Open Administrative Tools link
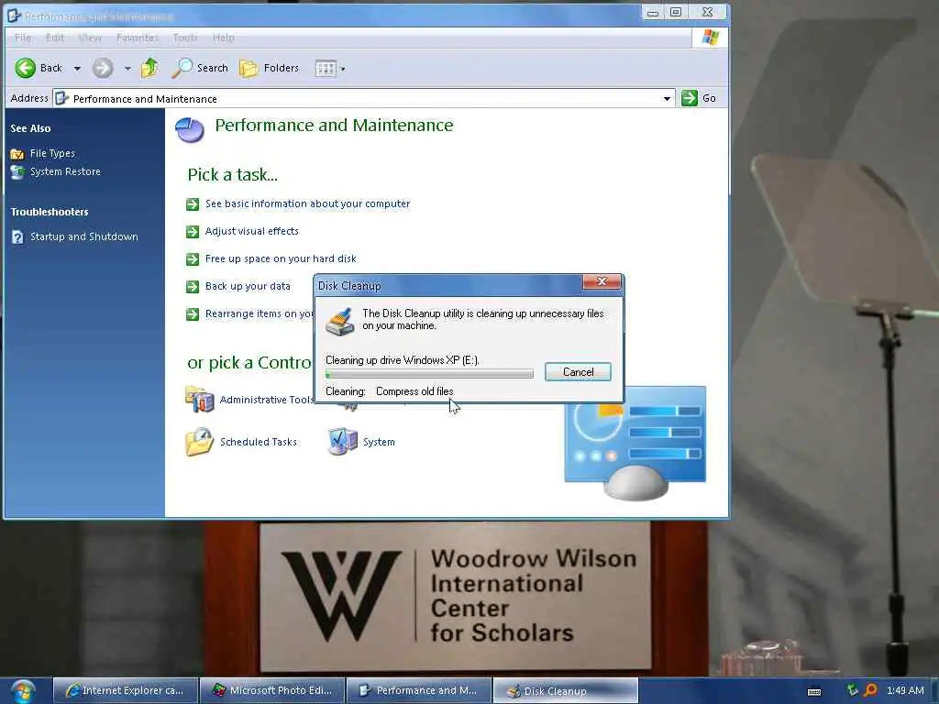This screenshot has height=704, width=939. point(267,400)
